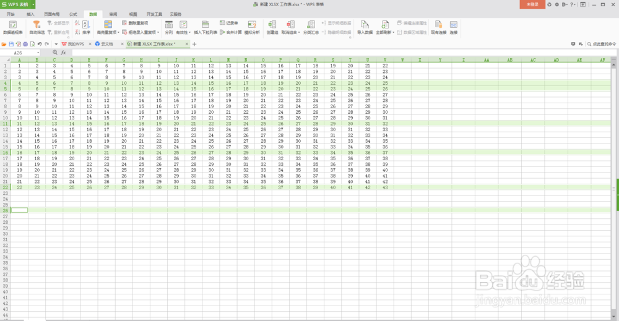Image resolution: width=619 pixels, height=321 pixels.
Task: Switch to 视图 ribbon tab
Action: point(134,14)
